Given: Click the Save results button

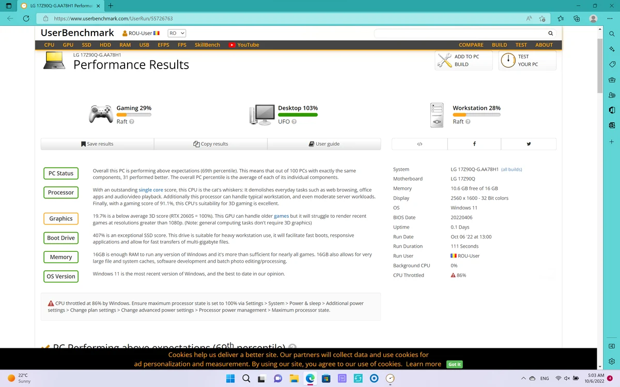Looking at the screenshot, I should tap(97, 144).
